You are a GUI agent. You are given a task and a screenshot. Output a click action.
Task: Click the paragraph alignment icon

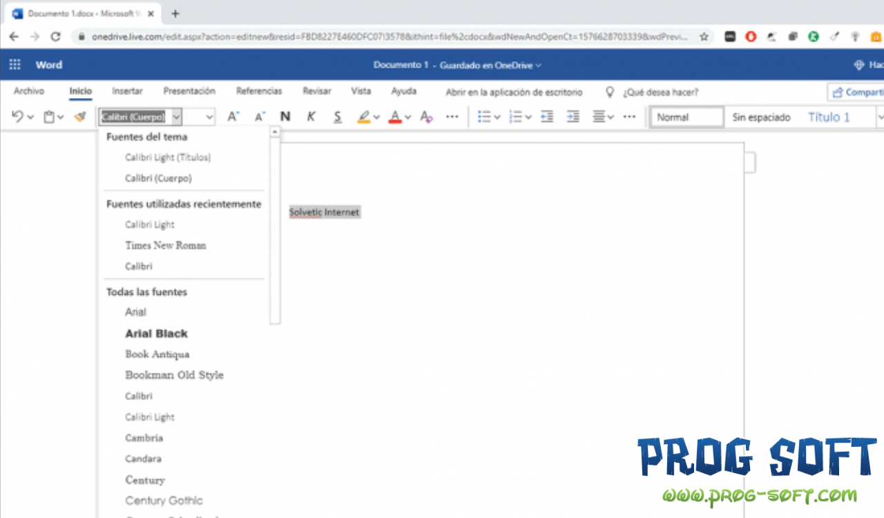tap(599, 117)
